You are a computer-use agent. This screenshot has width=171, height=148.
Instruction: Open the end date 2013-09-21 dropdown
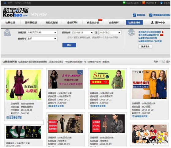[110, 32]
